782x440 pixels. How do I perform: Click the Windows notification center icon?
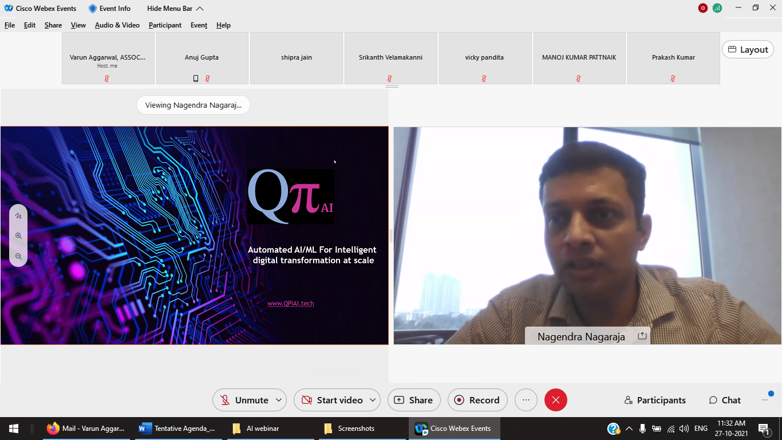tap(764, 429)
